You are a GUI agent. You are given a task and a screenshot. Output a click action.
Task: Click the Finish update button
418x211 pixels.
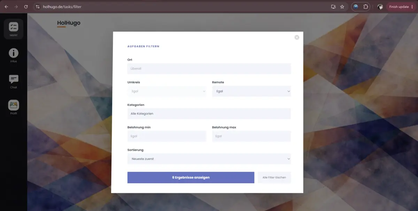399,7
